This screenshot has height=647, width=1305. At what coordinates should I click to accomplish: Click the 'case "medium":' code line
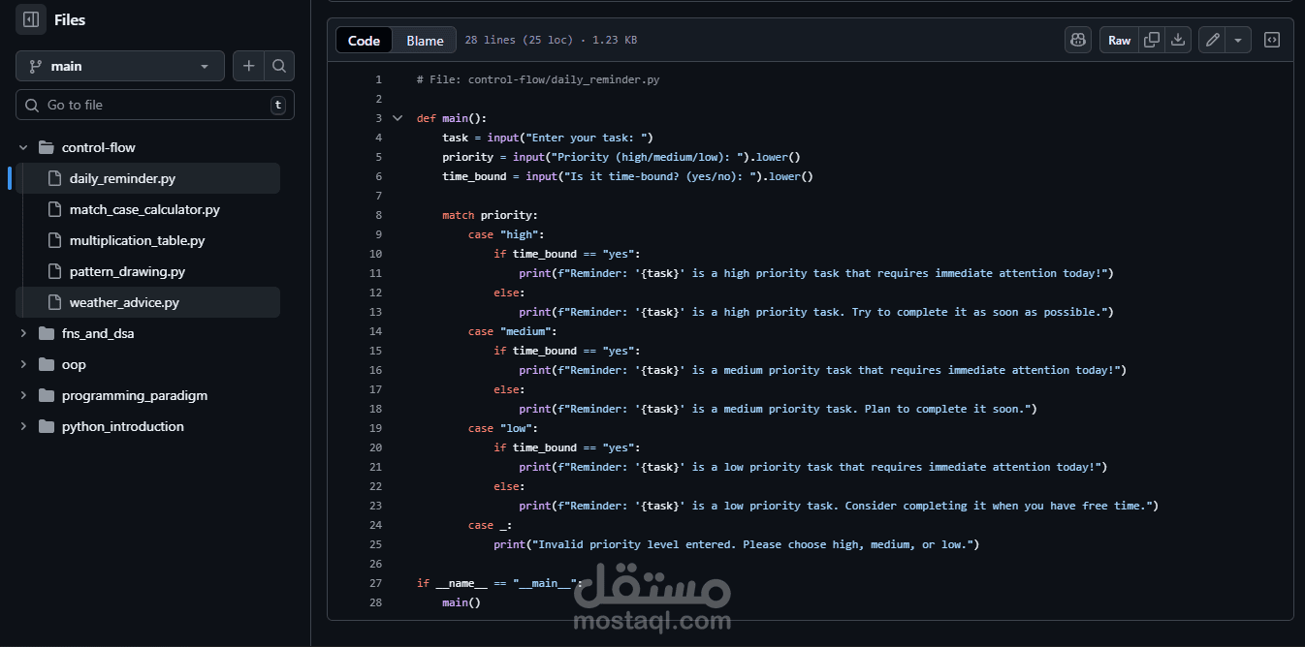point(512,331)
